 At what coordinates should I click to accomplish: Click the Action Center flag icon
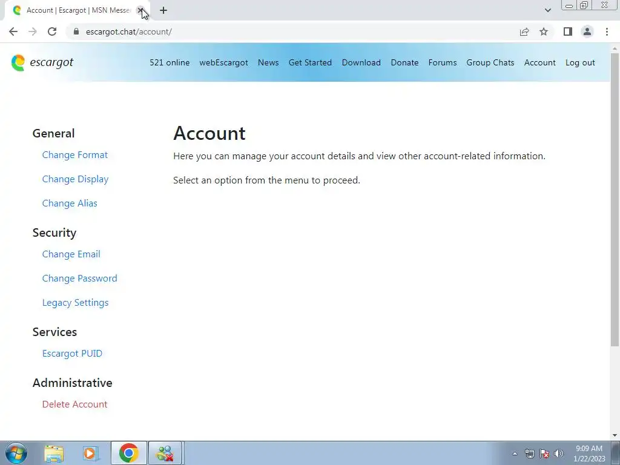(544, 453)
